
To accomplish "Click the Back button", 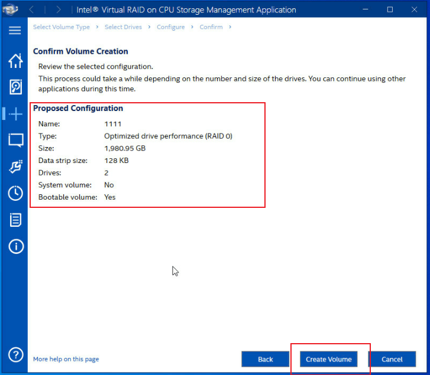I will (x=265, y=359).
